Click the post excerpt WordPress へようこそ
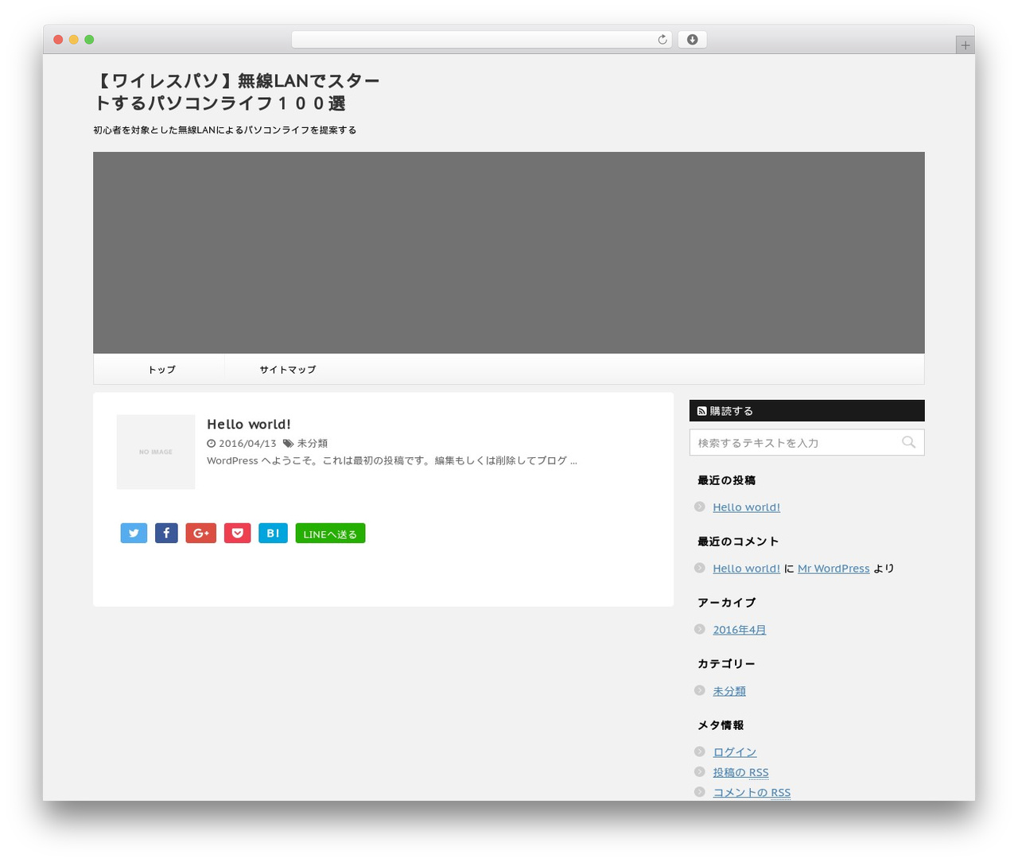 (392, 460)
